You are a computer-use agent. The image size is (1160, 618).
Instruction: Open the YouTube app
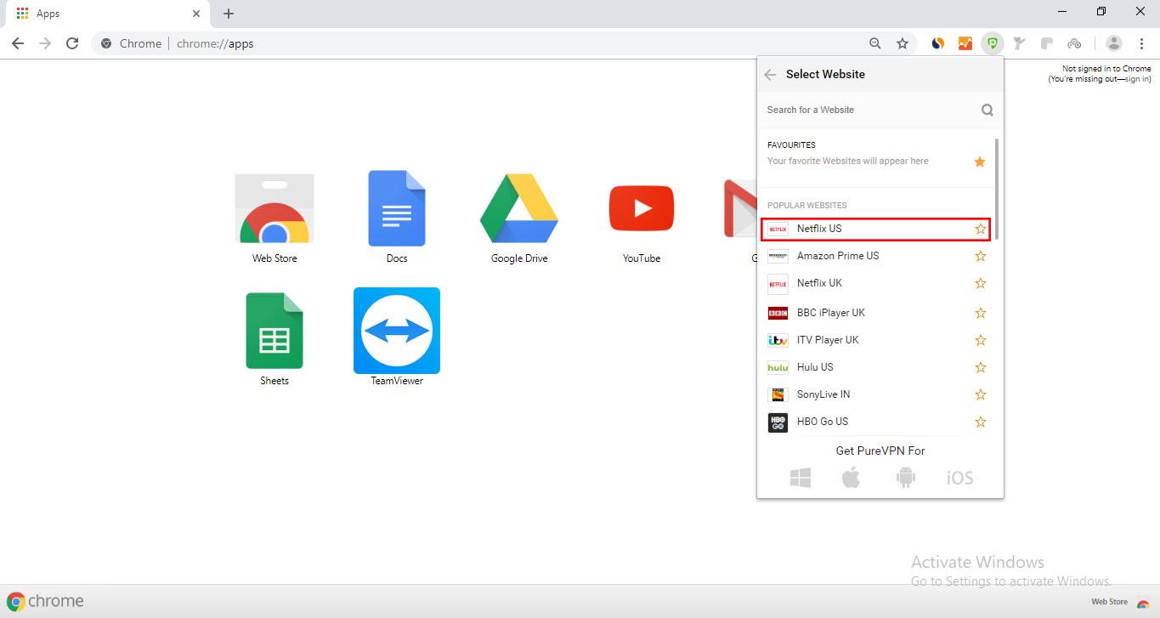642,208
